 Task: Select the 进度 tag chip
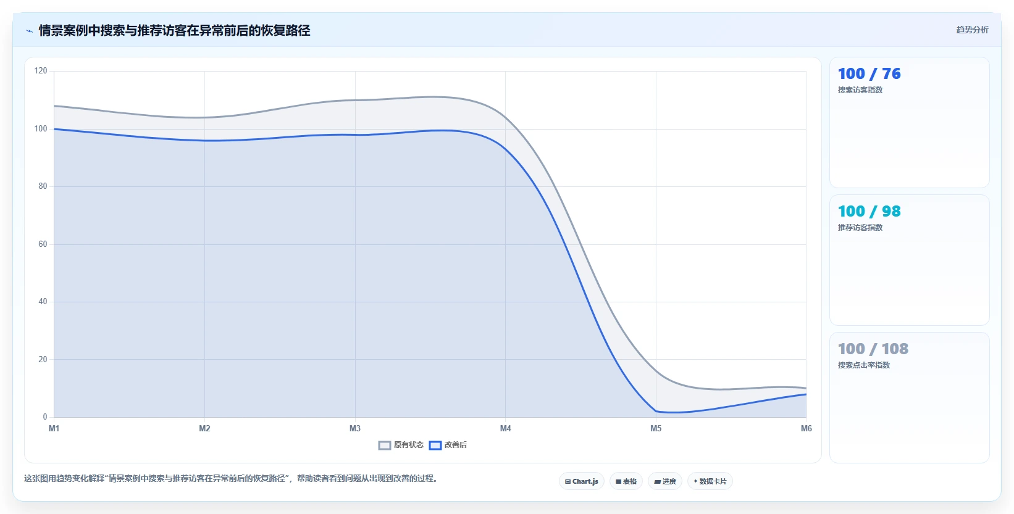pos(665,481)
